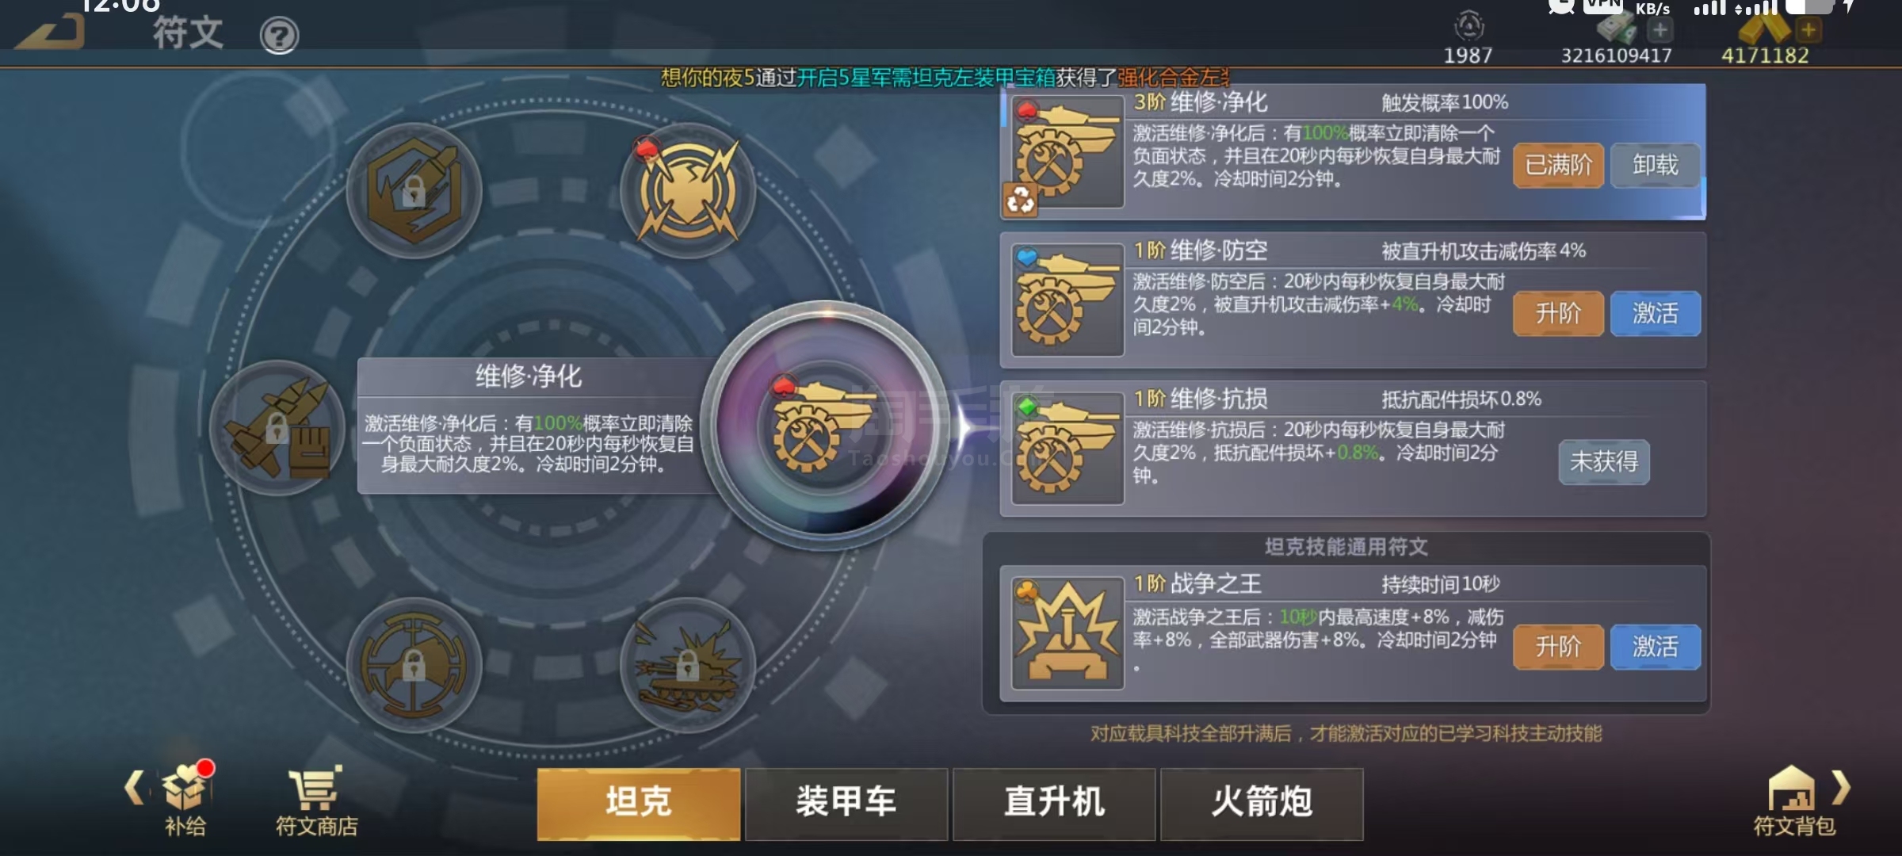Open the rune help question mark
The image size is (1902, 856).
[279, 36]
